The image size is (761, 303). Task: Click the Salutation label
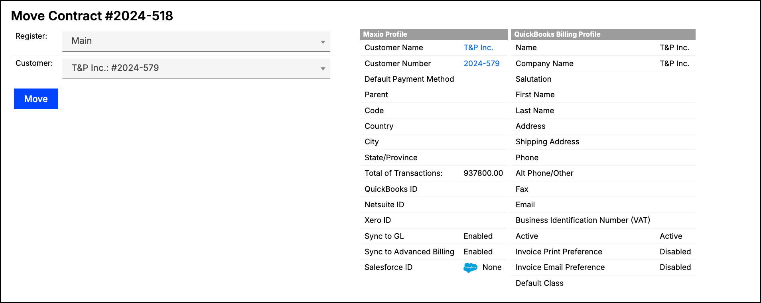(x=533, y=79)
